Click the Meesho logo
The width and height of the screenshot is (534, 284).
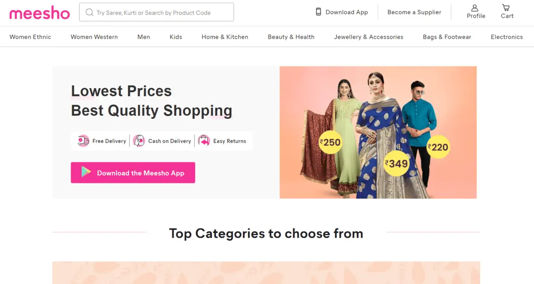(40, 13)
